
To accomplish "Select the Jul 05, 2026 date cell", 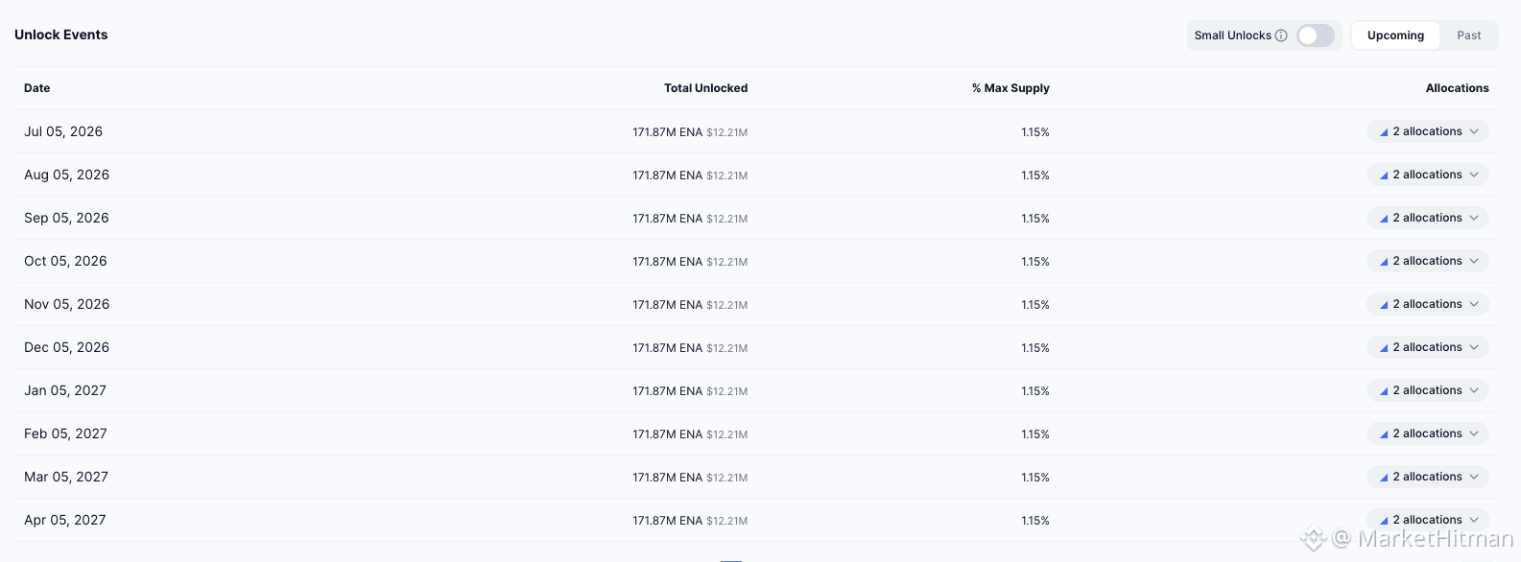I will (x=63, y=131).
